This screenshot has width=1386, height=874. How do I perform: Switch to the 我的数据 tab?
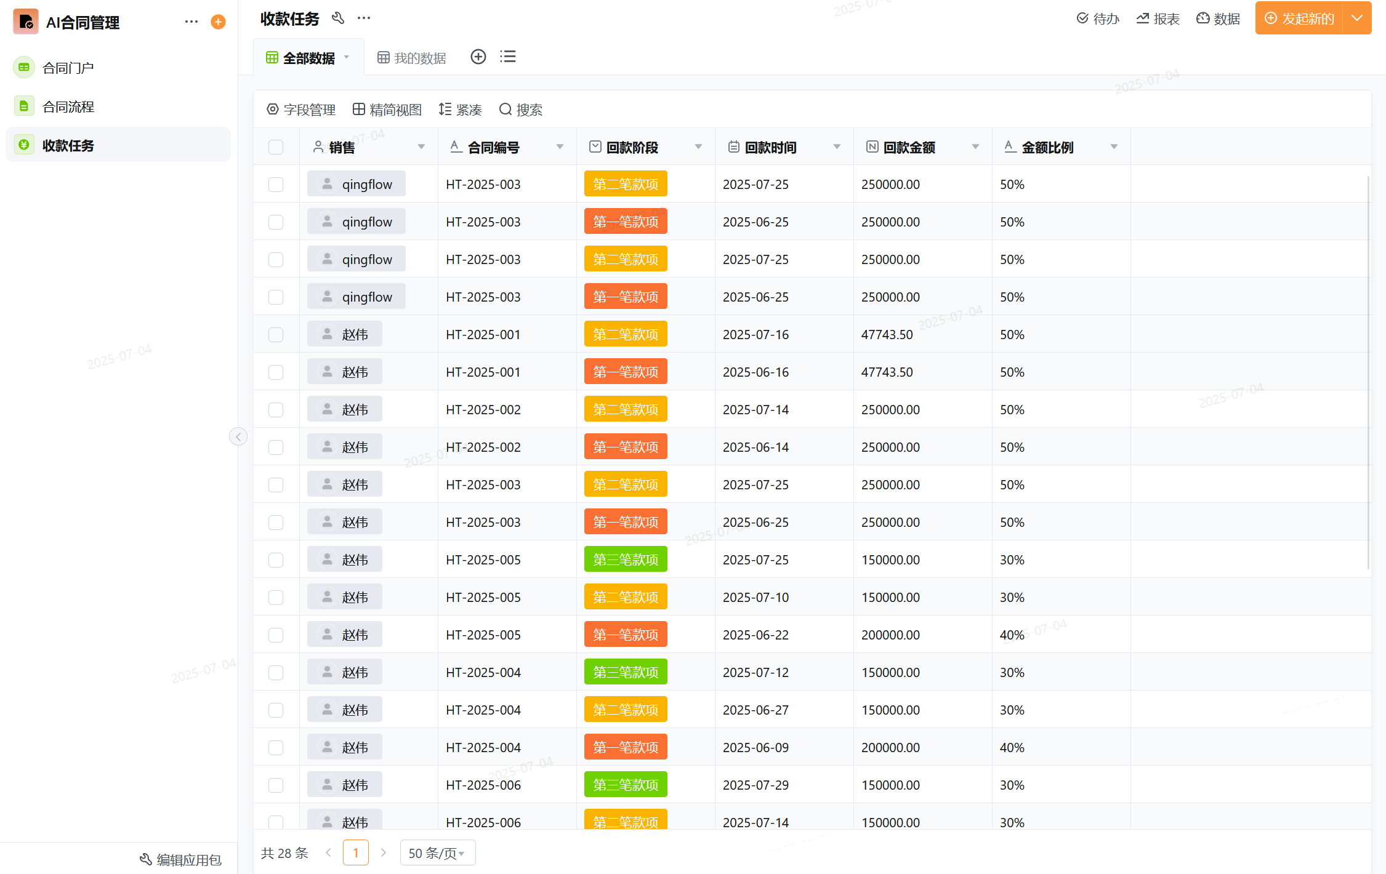(412, 58)
